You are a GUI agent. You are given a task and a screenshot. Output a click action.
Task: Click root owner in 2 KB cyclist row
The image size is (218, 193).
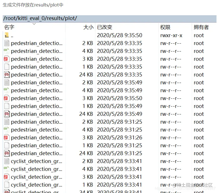pyautogui.click(x=199, y=161)
